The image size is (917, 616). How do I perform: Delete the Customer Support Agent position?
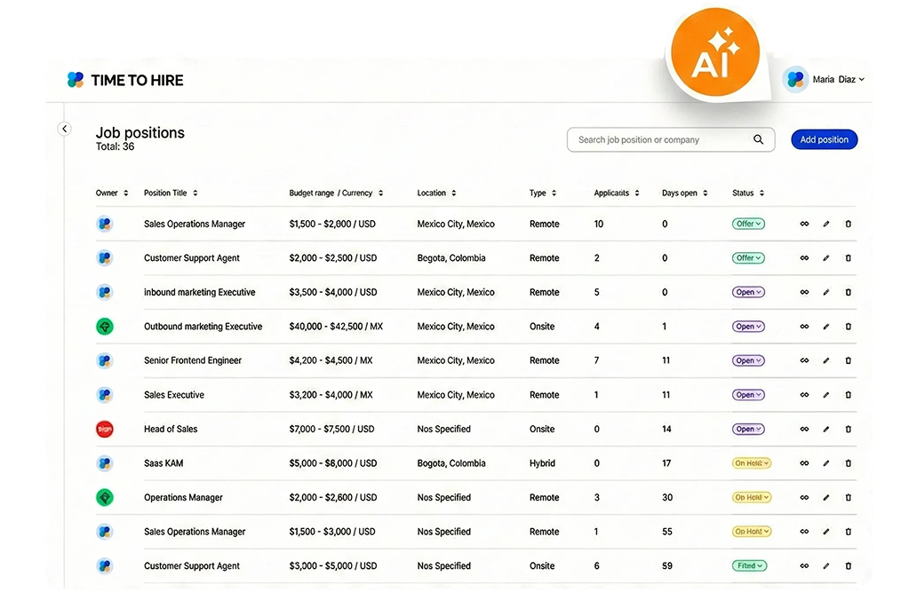coord(848,257)
